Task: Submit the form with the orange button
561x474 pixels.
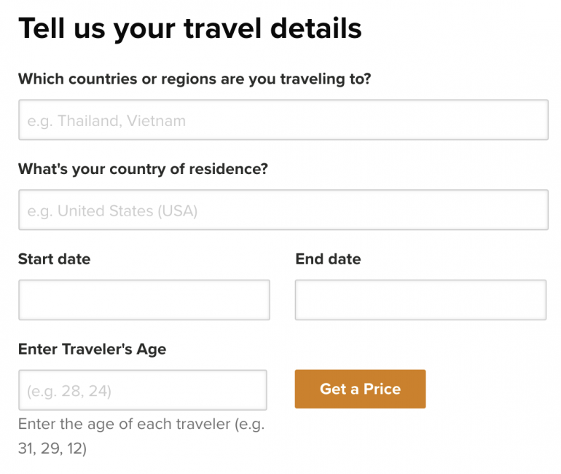Action: click(360, 389)
